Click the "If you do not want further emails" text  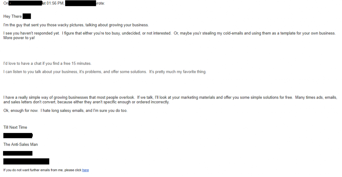[x=42, y=170]
